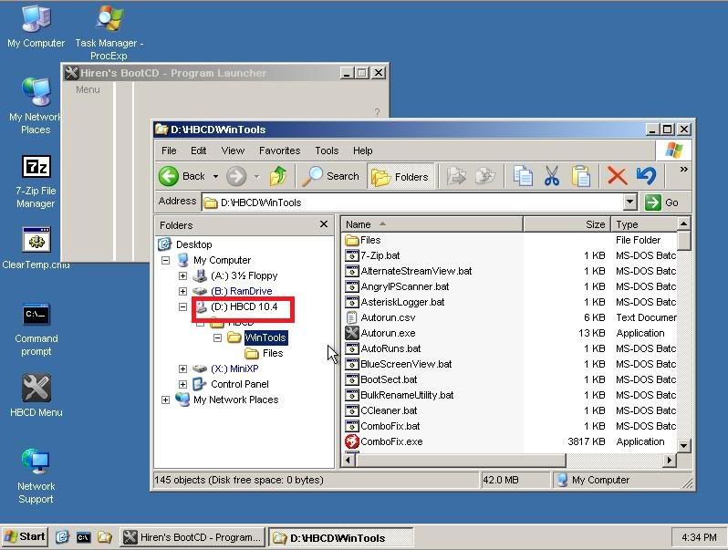Screen dimensions: 728x550
Task: Open the Back history dropdown arrow
Action: 215,176
